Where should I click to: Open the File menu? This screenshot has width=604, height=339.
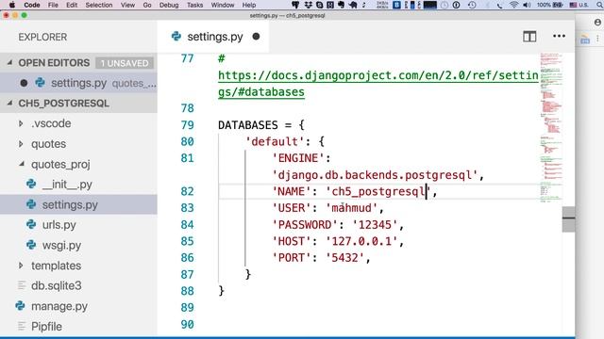point(53,5)
